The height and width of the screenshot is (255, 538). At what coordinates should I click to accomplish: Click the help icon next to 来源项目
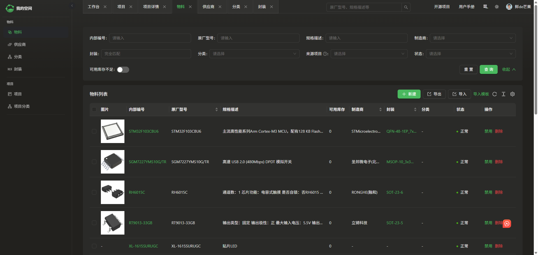tap(325, 54)
